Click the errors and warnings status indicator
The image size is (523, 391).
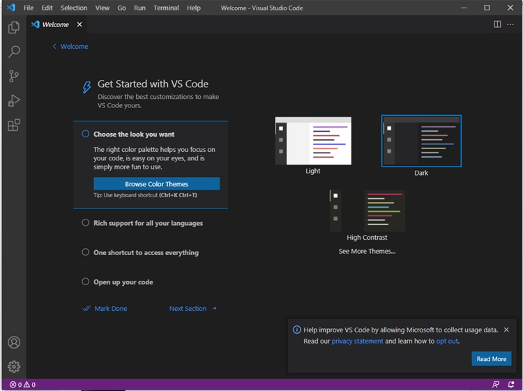pyautogui.click(x=22, y=385)
